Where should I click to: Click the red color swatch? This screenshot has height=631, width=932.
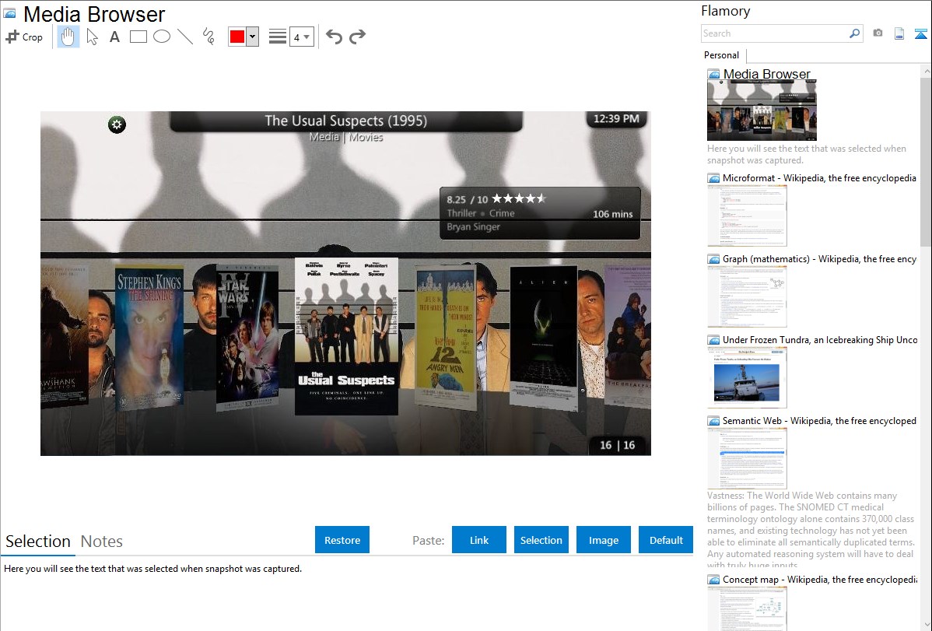237,37
